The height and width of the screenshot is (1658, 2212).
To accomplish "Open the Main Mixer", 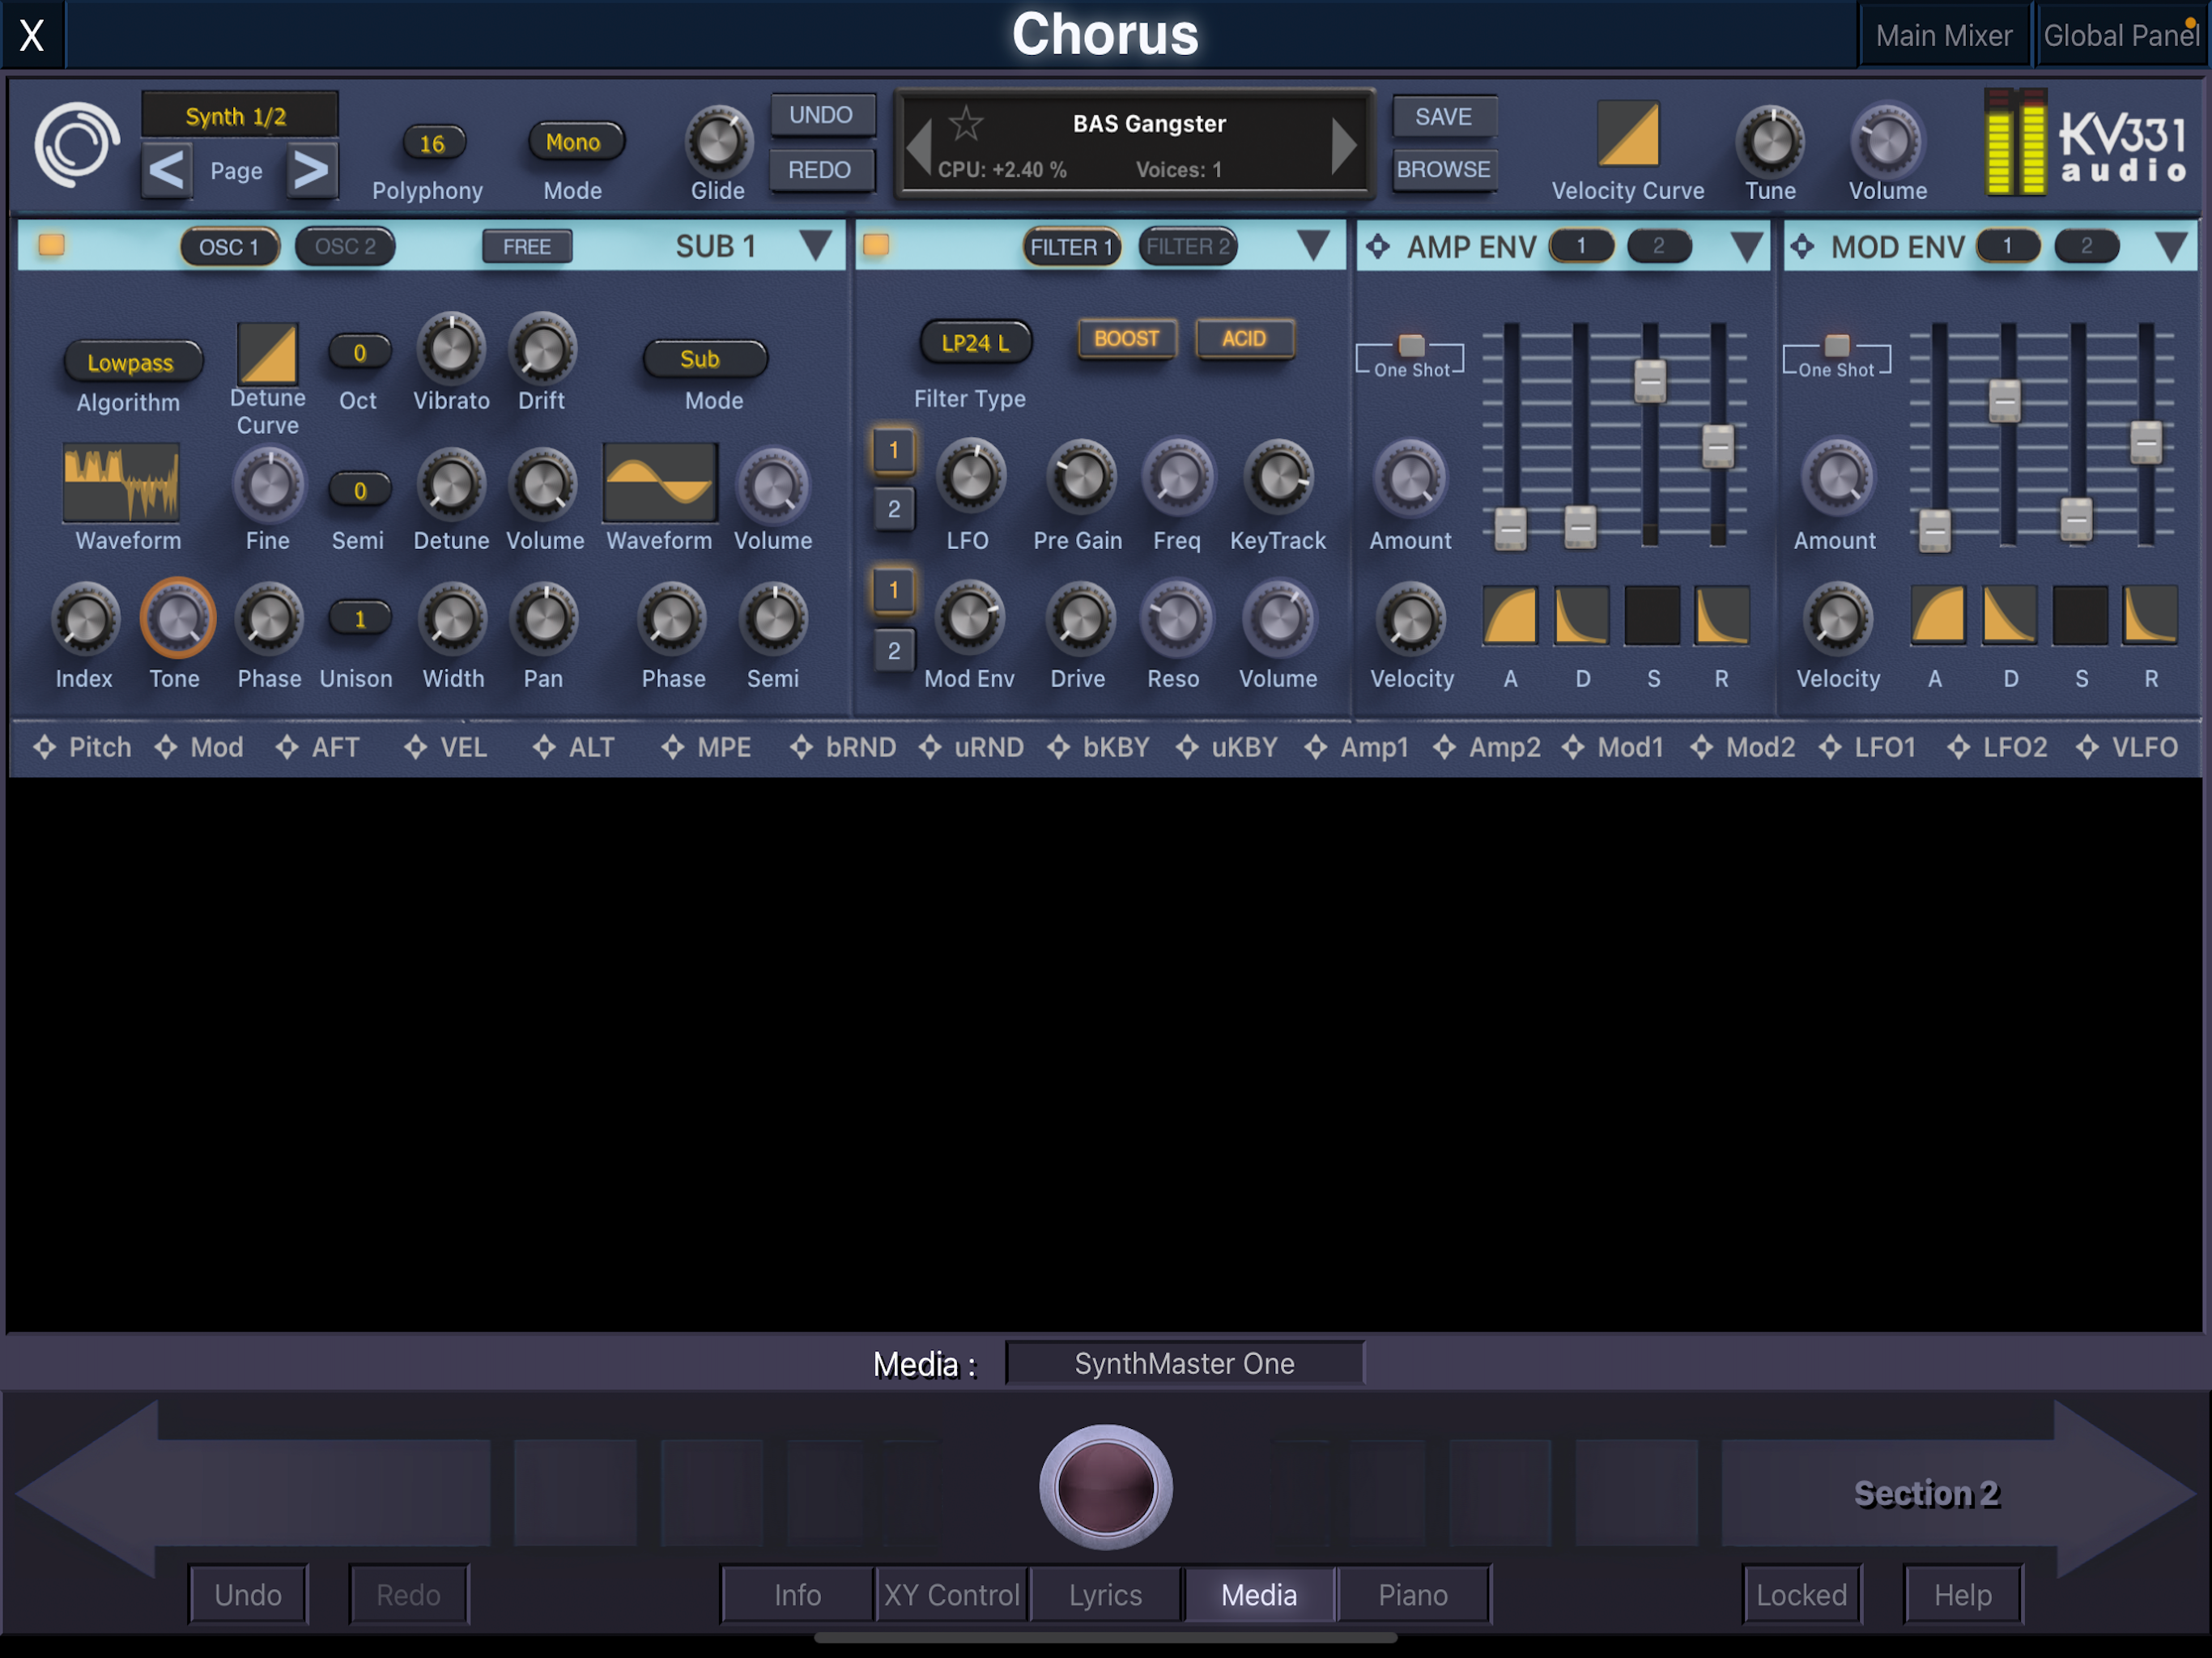I will [1943, 36].
